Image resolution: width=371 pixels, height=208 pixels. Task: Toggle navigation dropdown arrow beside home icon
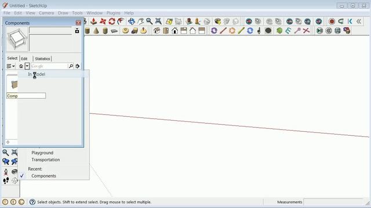(27, 66)
